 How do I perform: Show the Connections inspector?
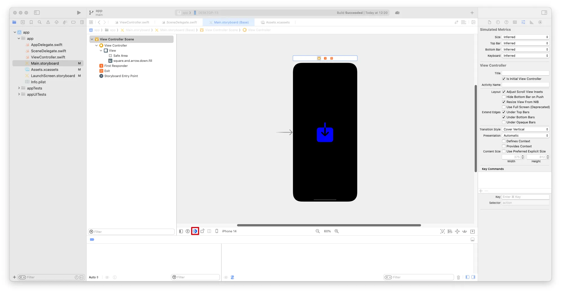point(540,22)
